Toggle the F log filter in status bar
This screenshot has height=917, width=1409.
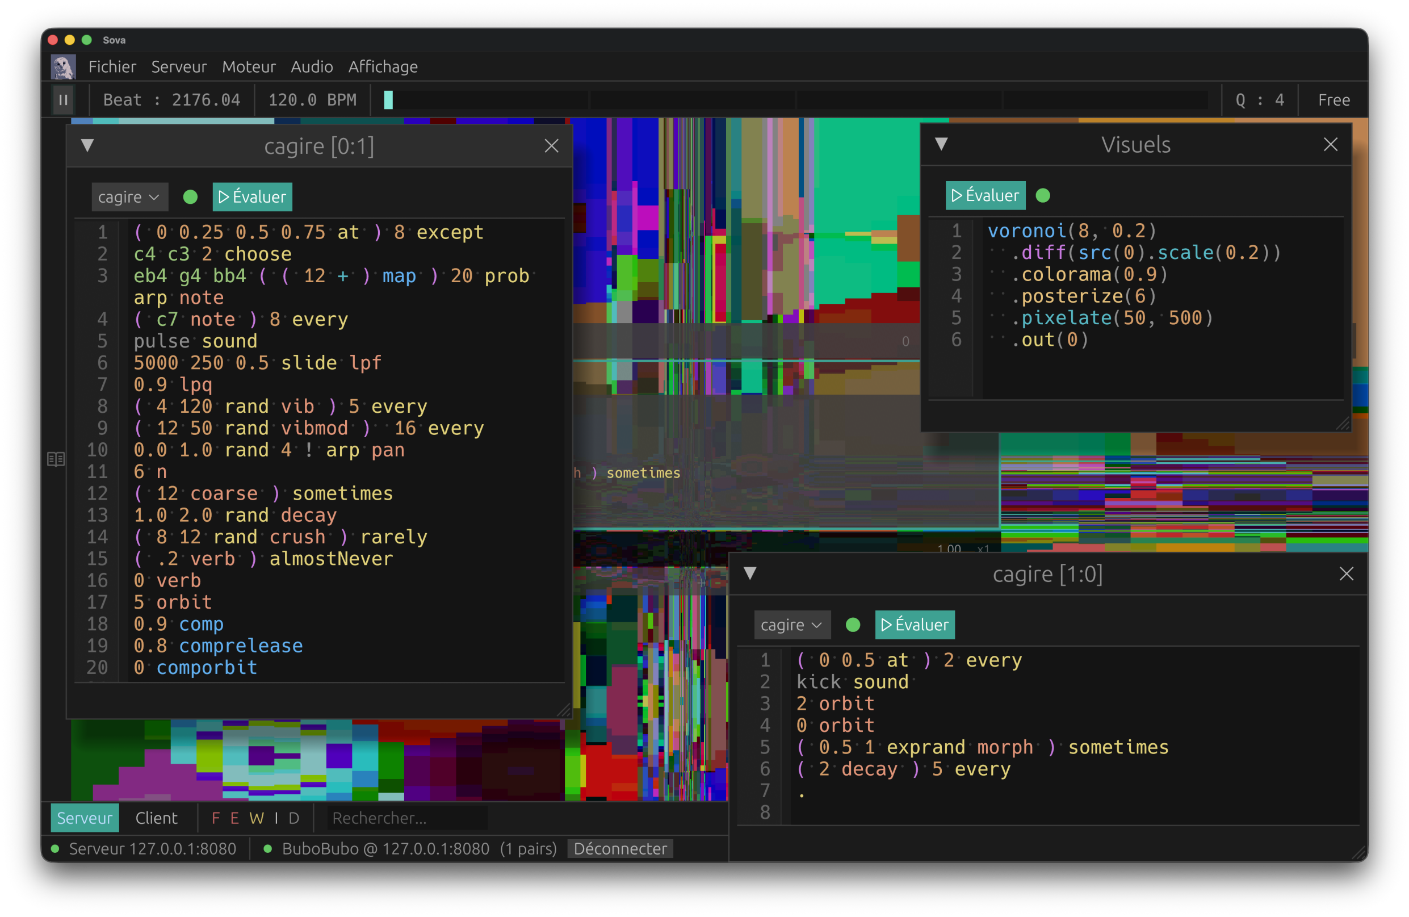click(216, 818)
